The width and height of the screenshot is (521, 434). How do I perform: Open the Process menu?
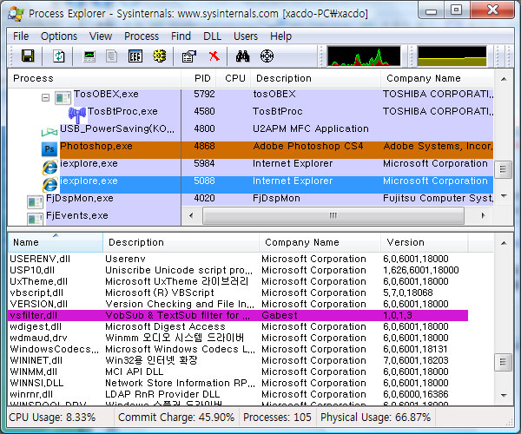[142, 36]
